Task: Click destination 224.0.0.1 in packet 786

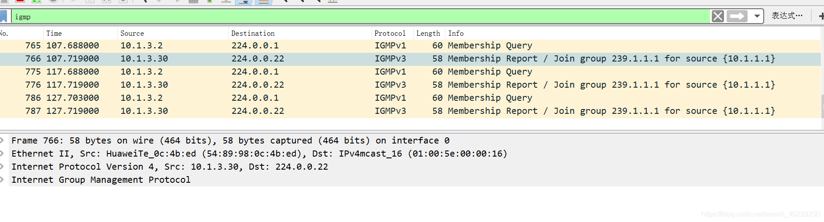Action: [x=255, y=98]
